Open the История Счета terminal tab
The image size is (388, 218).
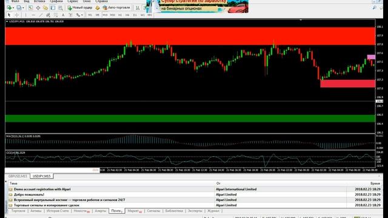pyautogui.click(x=58, y=211)
